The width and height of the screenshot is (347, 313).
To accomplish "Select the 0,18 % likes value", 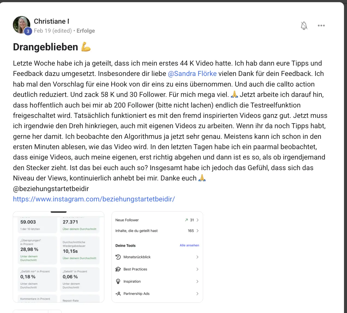I will (28, 277).
